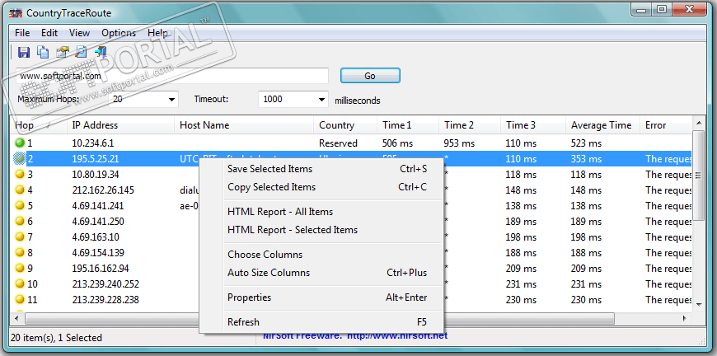
Task: Click the Copy Selected Items toolbar icon
Action: click(43, 52)
